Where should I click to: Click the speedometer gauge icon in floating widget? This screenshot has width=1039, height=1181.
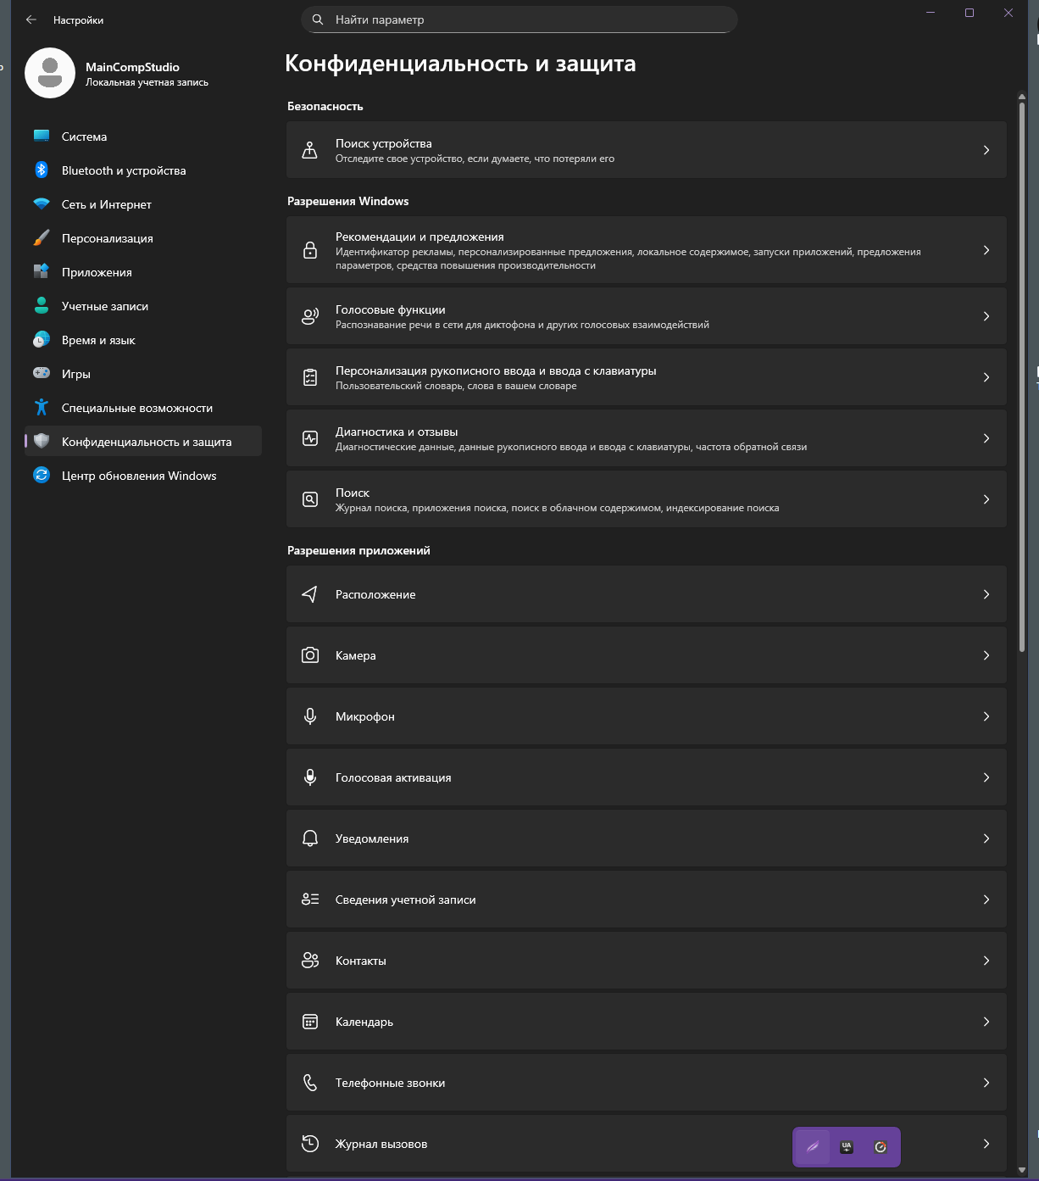point(881,1147)
